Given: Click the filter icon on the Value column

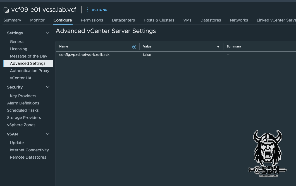Looking at the screenshot, I should point(218,47).
